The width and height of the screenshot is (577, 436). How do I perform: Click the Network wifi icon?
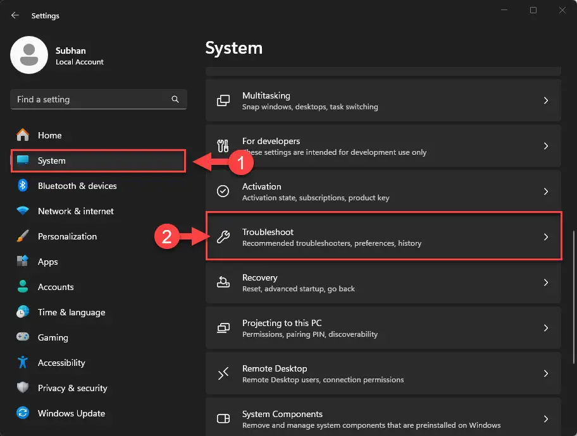23,210
